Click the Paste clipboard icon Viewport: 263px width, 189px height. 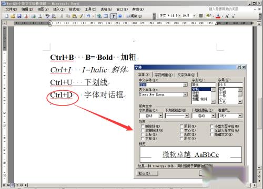(x=74, y=16)
